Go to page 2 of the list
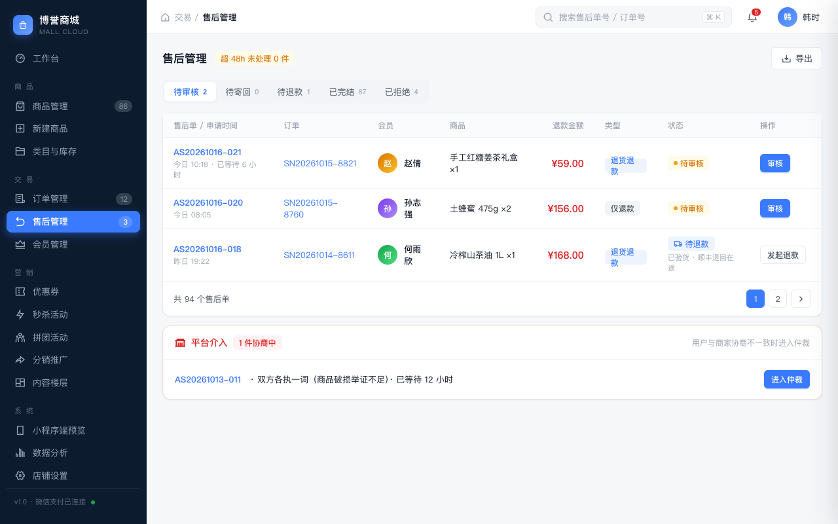The width and height of the screenshot is (838, 524). pos(778,299)
